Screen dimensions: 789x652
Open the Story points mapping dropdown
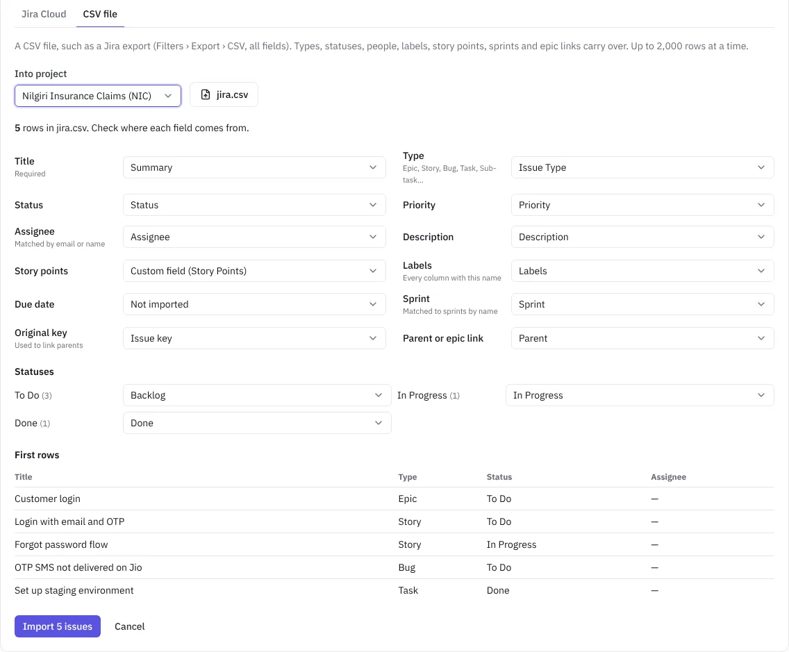(x=254, y=271)
